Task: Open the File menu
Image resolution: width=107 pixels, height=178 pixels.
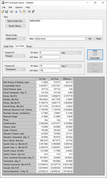Action: 4,7
